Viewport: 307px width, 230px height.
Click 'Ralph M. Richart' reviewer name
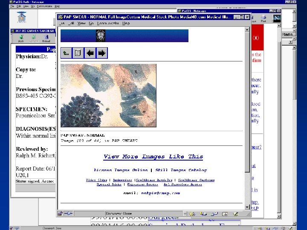36,155
